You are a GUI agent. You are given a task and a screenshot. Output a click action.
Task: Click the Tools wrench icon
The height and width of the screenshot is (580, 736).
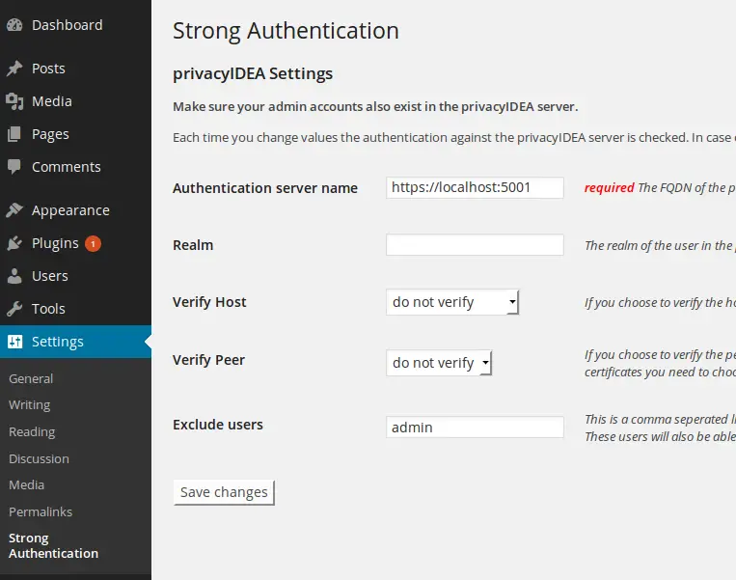click(x=14, y=309)
